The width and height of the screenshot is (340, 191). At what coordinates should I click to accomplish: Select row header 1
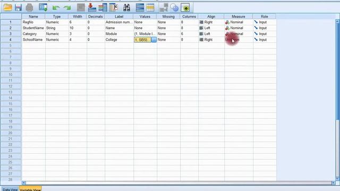11,22
